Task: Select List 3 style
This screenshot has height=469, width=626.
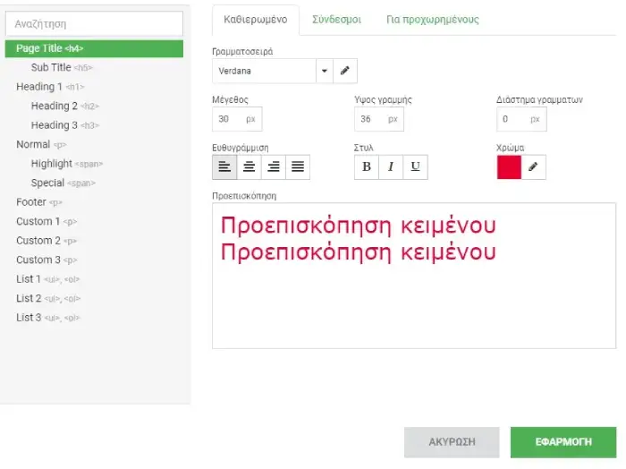Action: click(x=48, y=318)
